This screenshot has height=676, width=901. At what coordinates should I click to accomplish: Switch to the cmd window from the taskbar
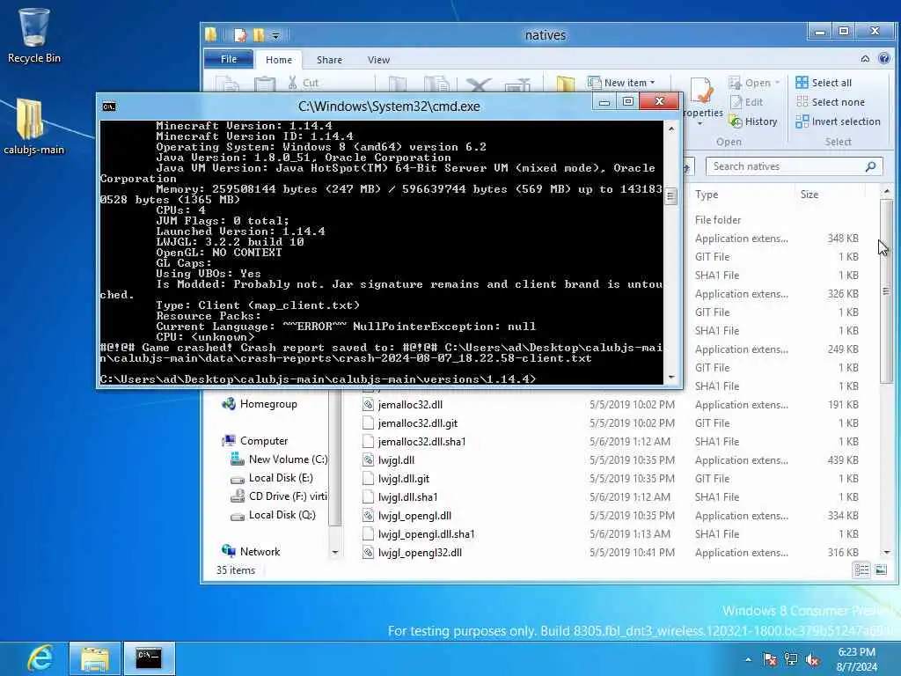(149, 658)
